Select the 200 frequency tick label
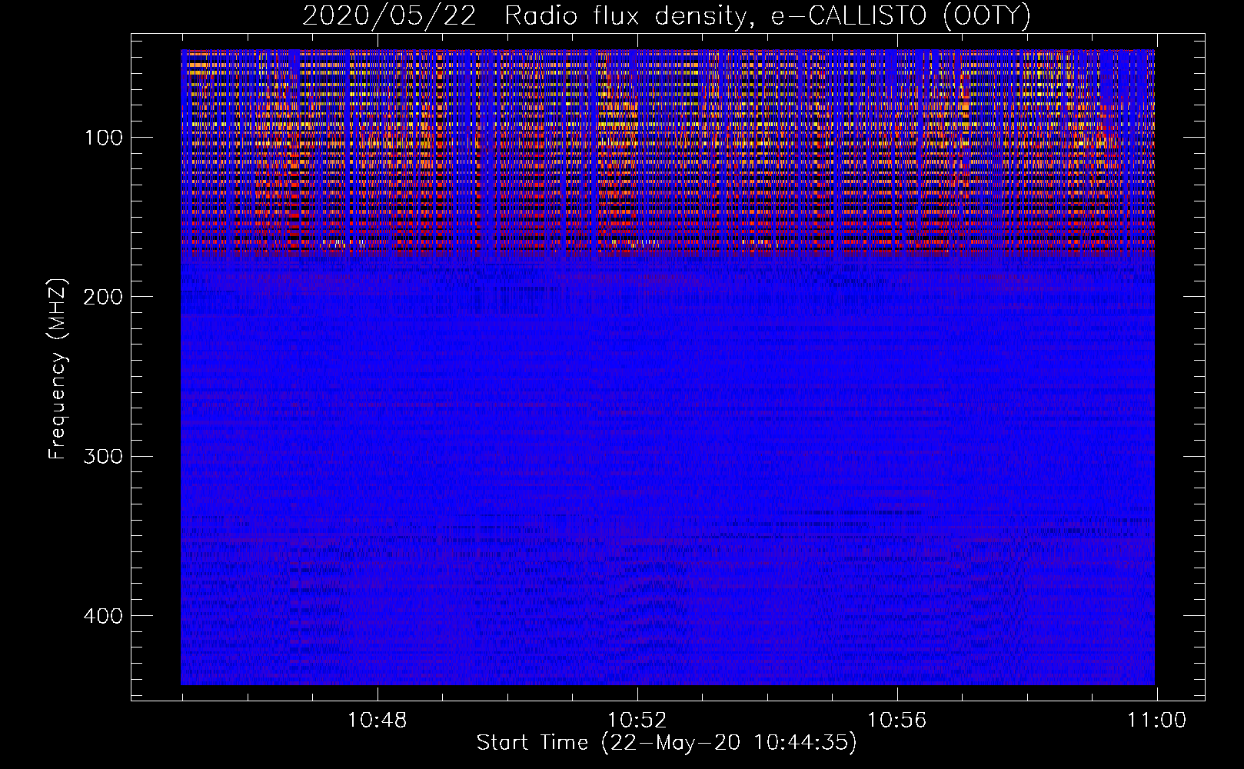1244x769 pixels. tap(104, 297)
